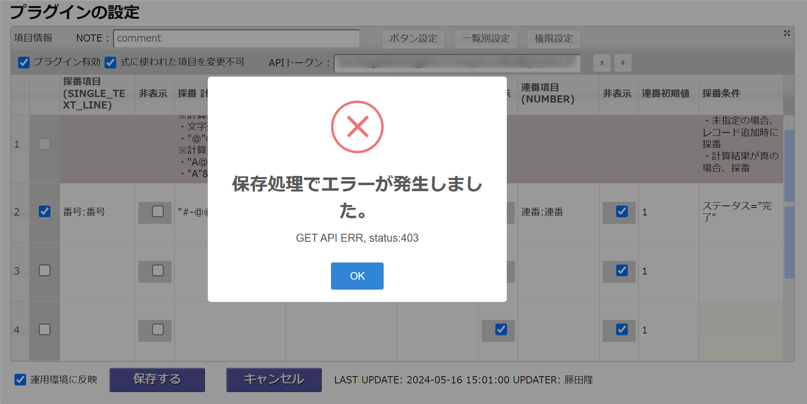
Task: Open the 権限設定 settings
Action: coord(553,38)
